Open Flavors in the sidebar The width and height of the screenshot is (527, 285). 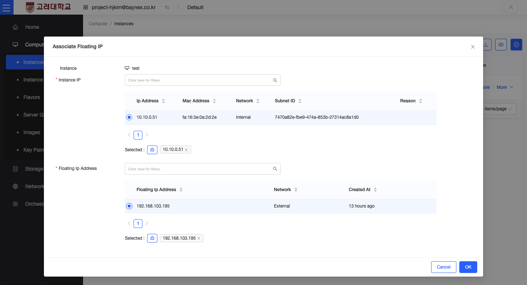(x=31, y=97)
